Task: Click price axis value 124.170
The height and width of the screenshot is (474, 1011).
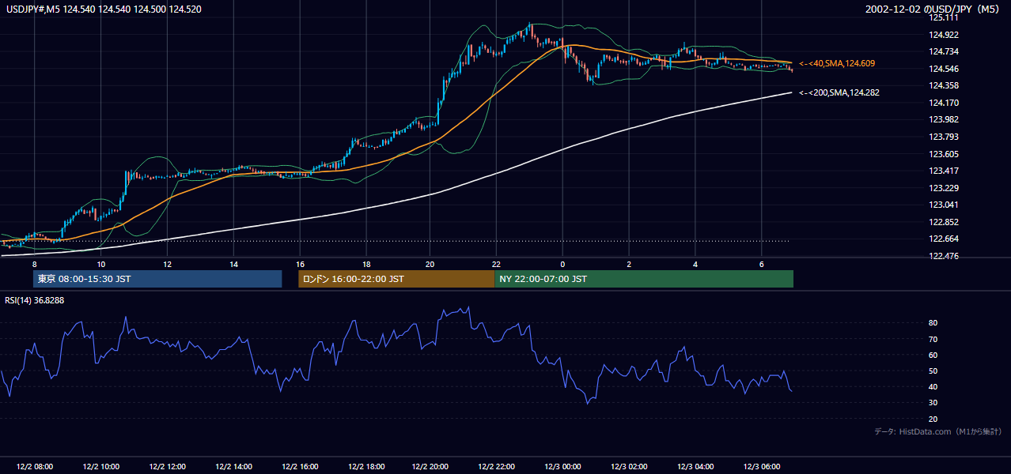Action: coord(943,103)
